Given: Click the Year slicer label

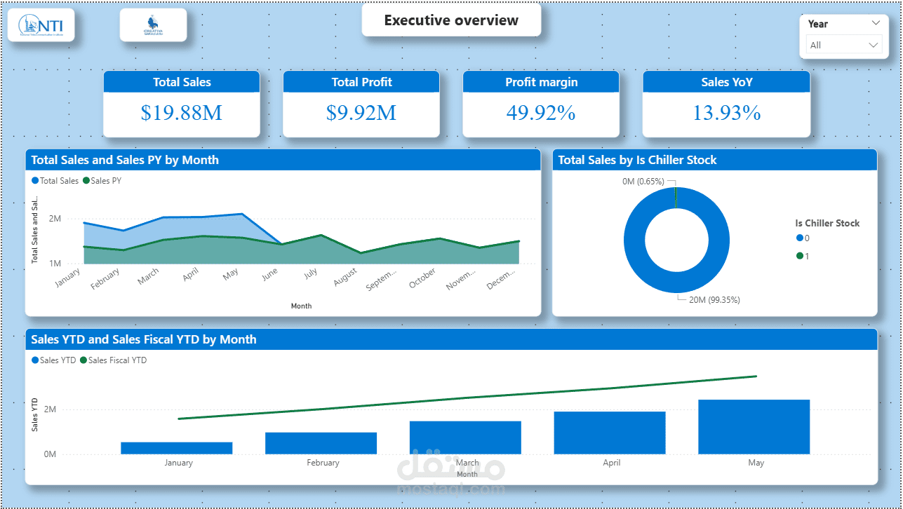Looking at the screenshot, I should [x=818, y=24].
